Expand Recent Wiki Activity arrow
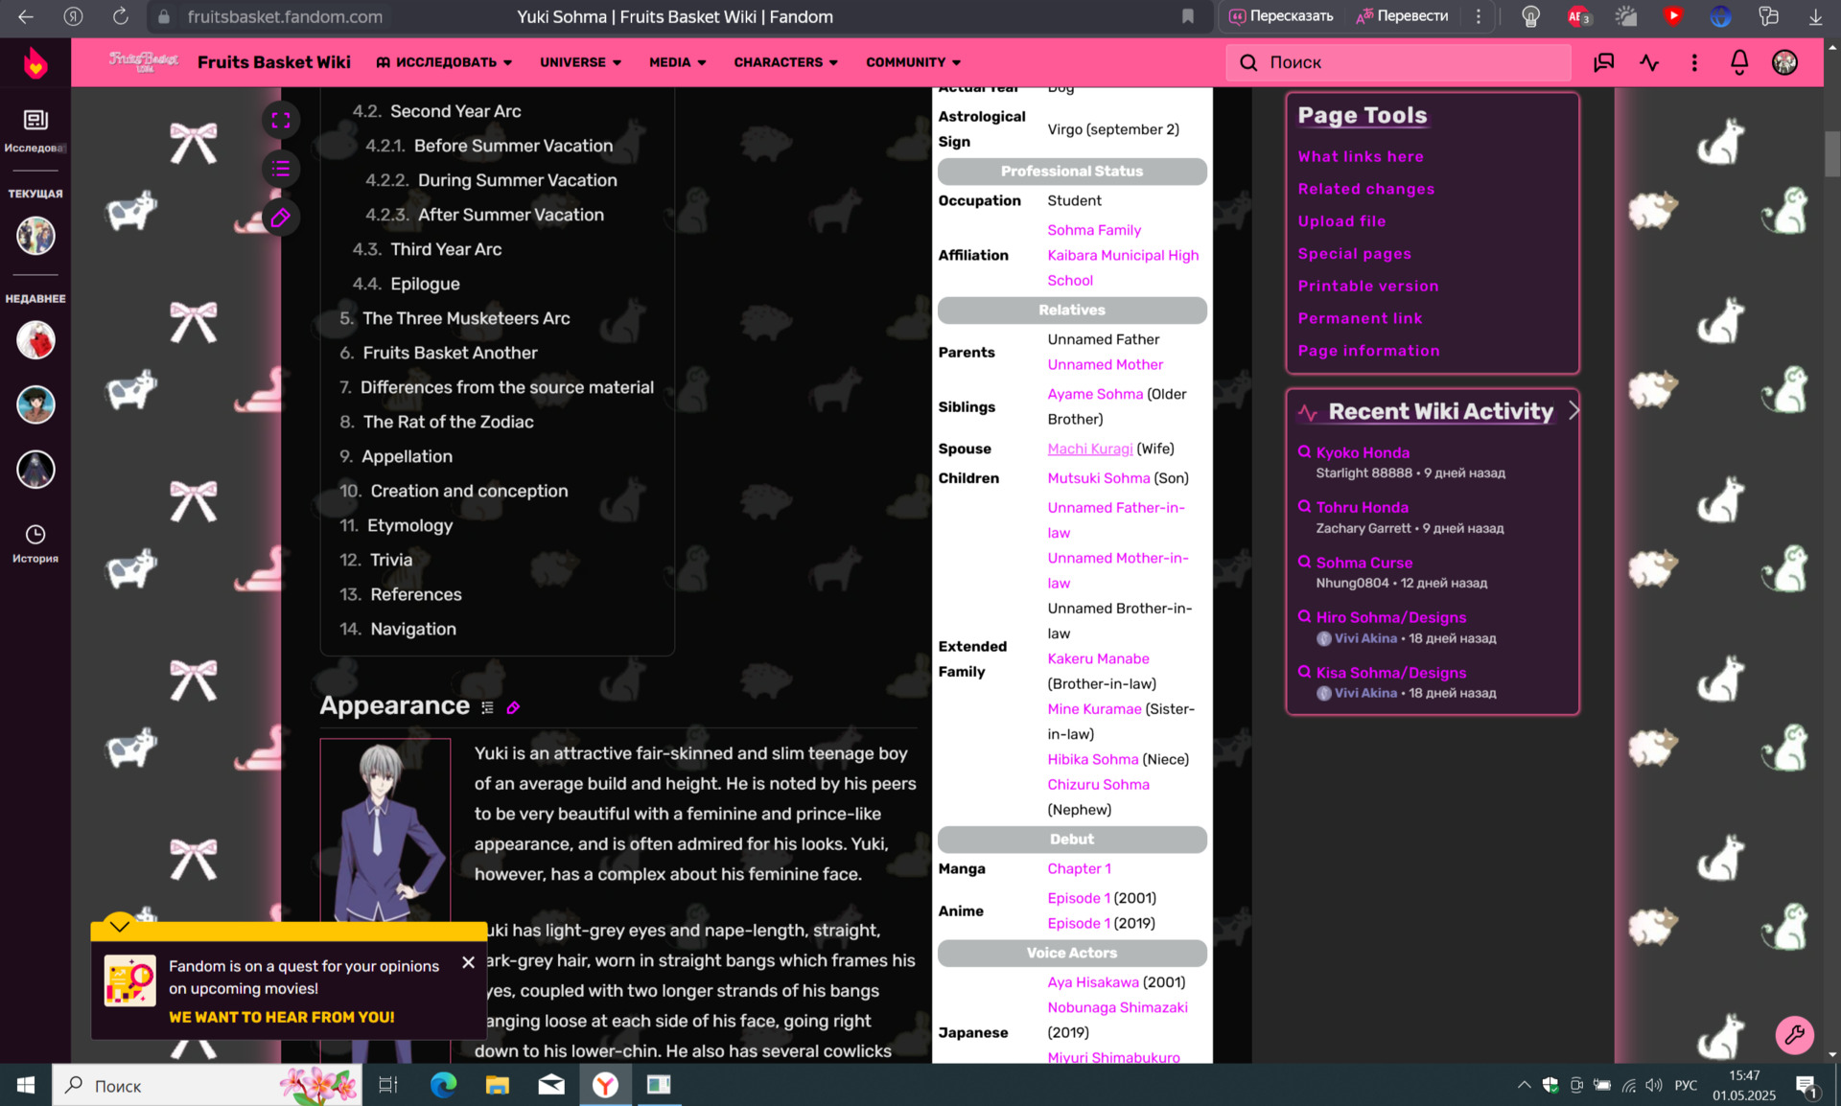Image resolution: width=1841 pixels, height=1106 pixels. coord(1573,411)
